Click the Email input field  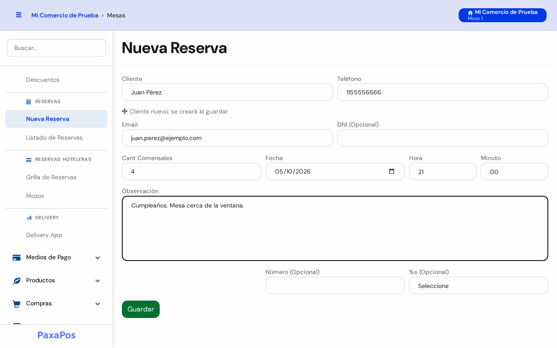click(227, 138)
